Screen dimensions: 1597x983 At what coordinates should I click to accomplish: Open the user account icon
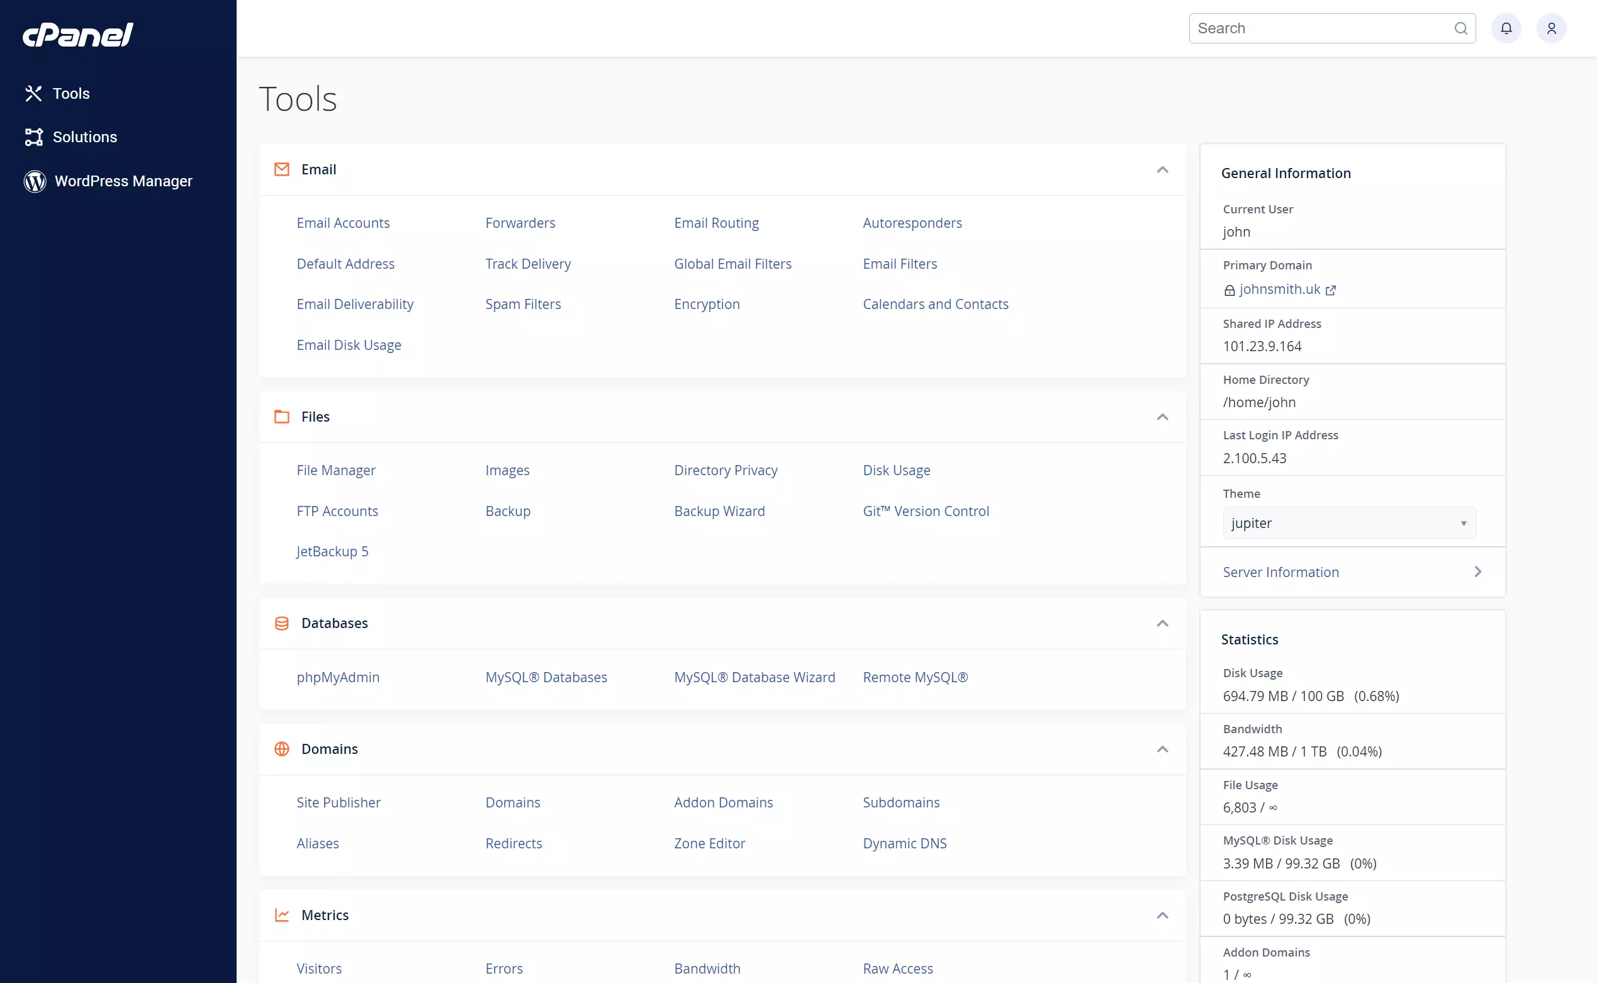pos(1552,28)
